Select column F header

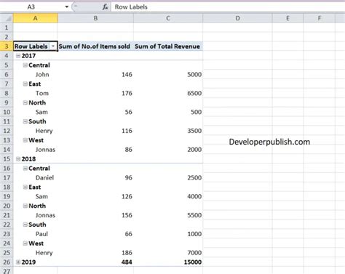point(320,18)
